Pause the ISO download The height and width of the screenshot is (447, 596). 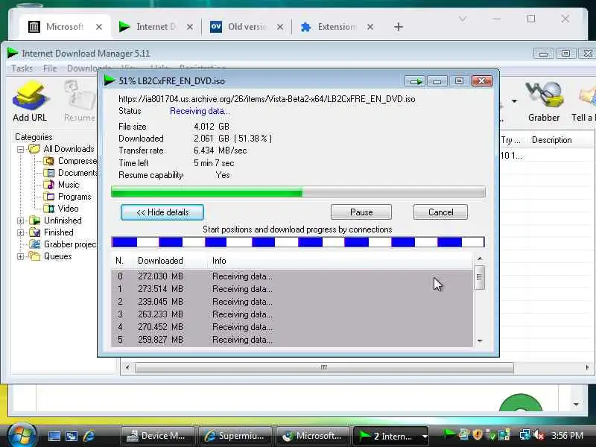(361, 212)
